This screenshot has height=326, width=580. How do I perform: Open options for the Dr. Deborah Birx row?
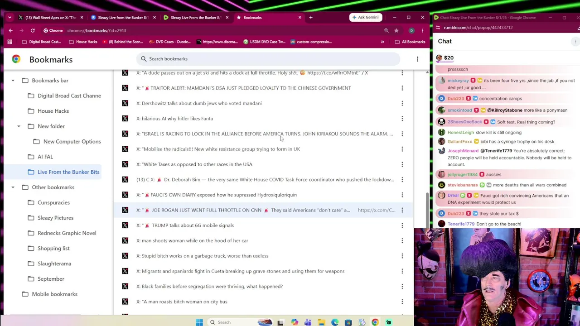click(402, 180)
